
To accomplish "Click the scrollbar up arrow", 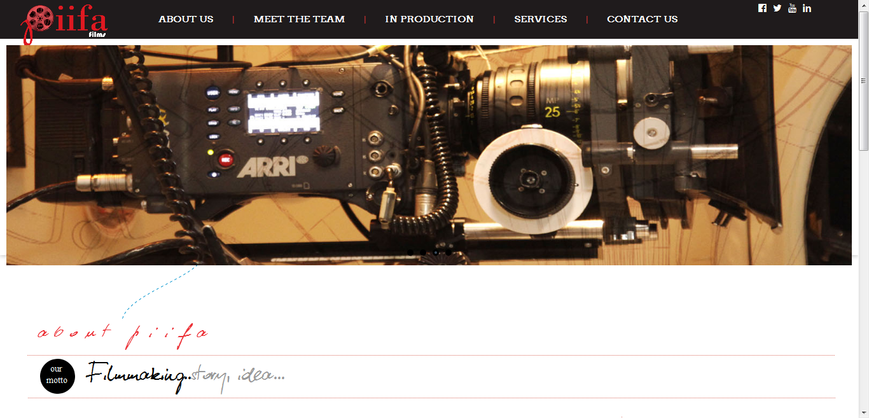I will click(x=863, y=5).
